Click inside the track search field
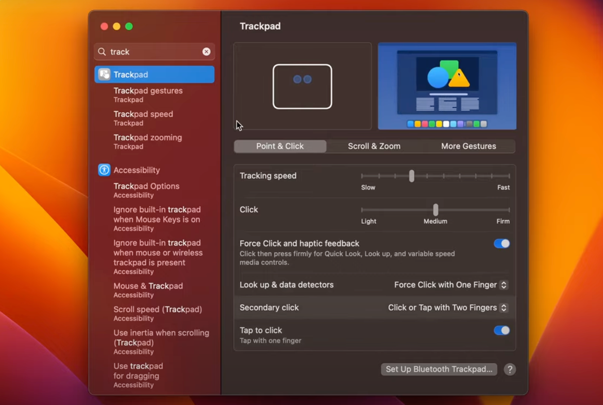The width and height of the screenshot is (603, 405). pyautogui.click(x=144, y=52)
